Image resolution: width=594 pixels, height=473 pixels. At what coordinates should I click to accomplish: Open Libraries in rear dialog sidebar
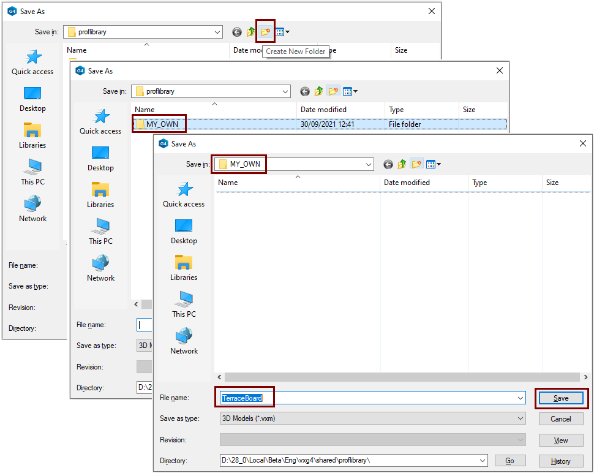(x=32, y=135)
